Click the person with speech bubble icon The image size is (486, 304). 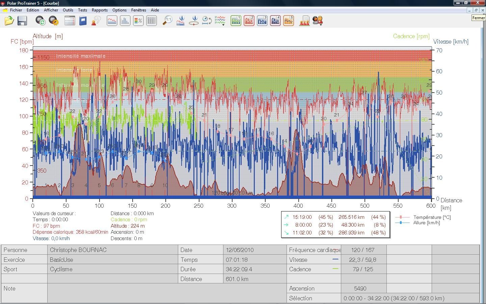coord(96,21)
